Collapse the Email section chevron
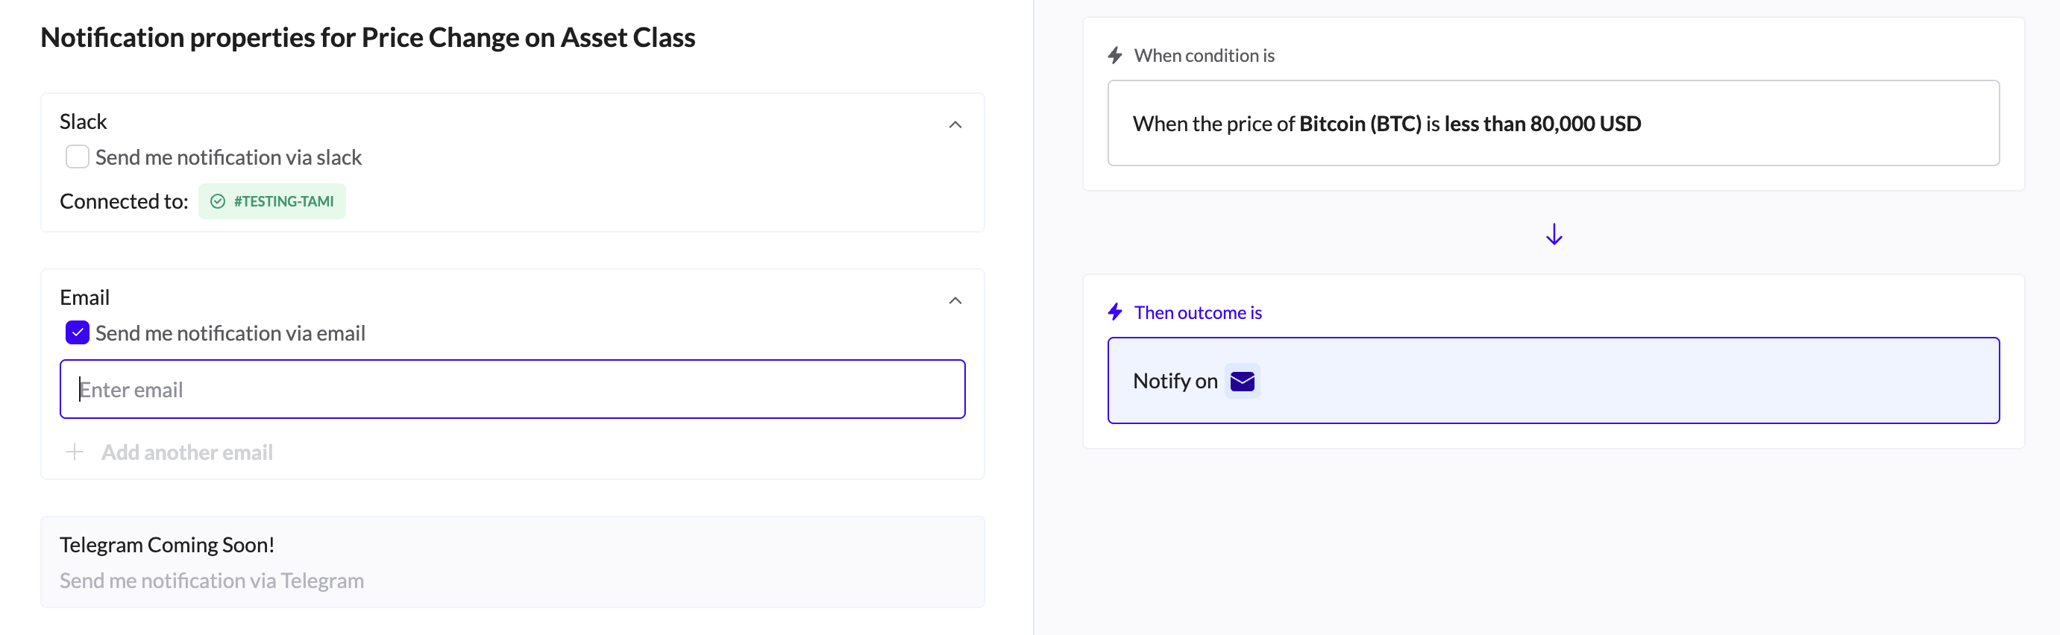The image size is (2060, 635). coord(955,300)
